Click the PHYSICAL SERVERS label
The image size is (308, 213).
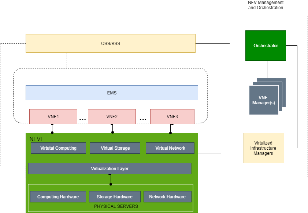point(116,206)
